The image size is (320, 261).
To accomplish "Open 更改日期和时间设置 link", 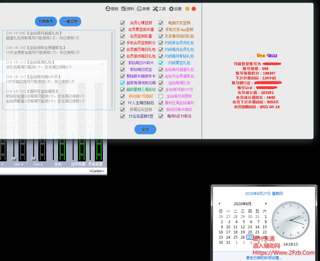I will point(264,258).
